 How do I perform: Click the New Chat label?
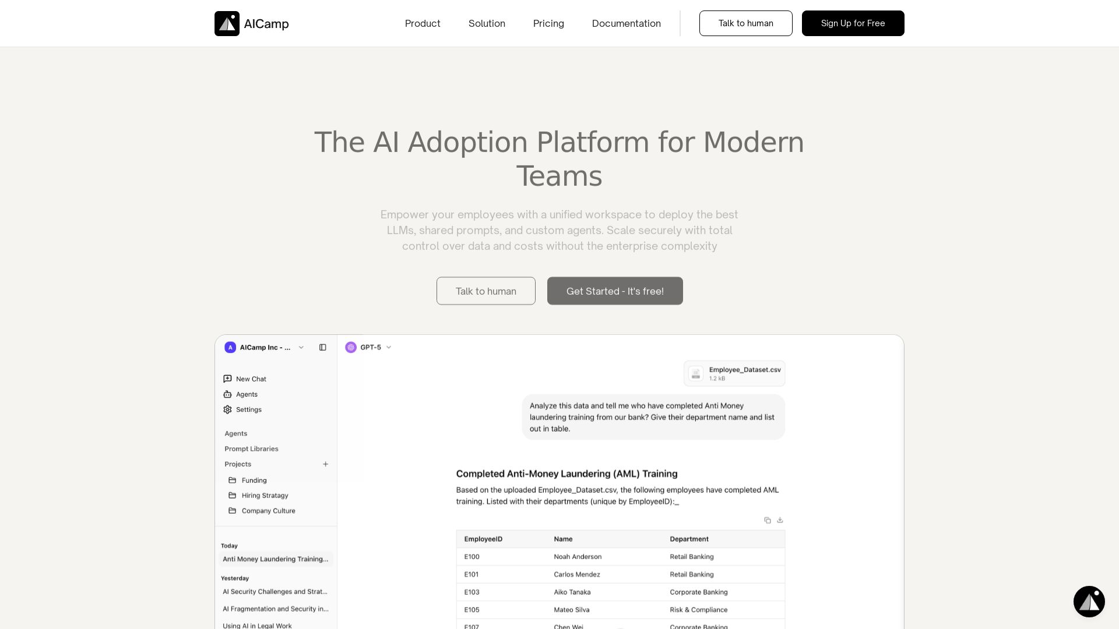coord(251,379)
